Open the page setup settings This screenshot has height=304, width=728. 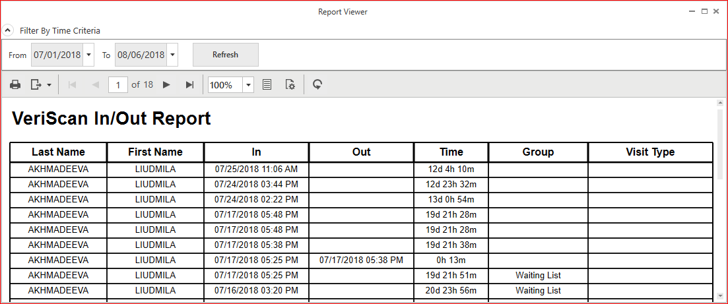coord(290,85)
